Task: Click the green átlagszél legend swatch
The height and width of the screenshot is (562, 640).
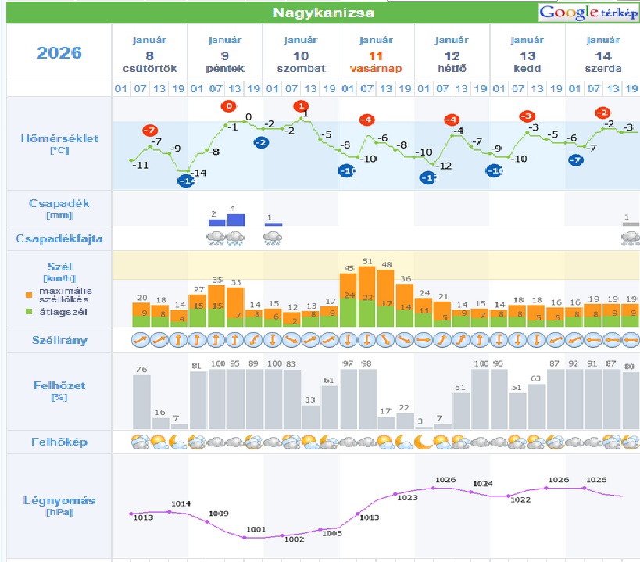Action: [x=29, y=310]
